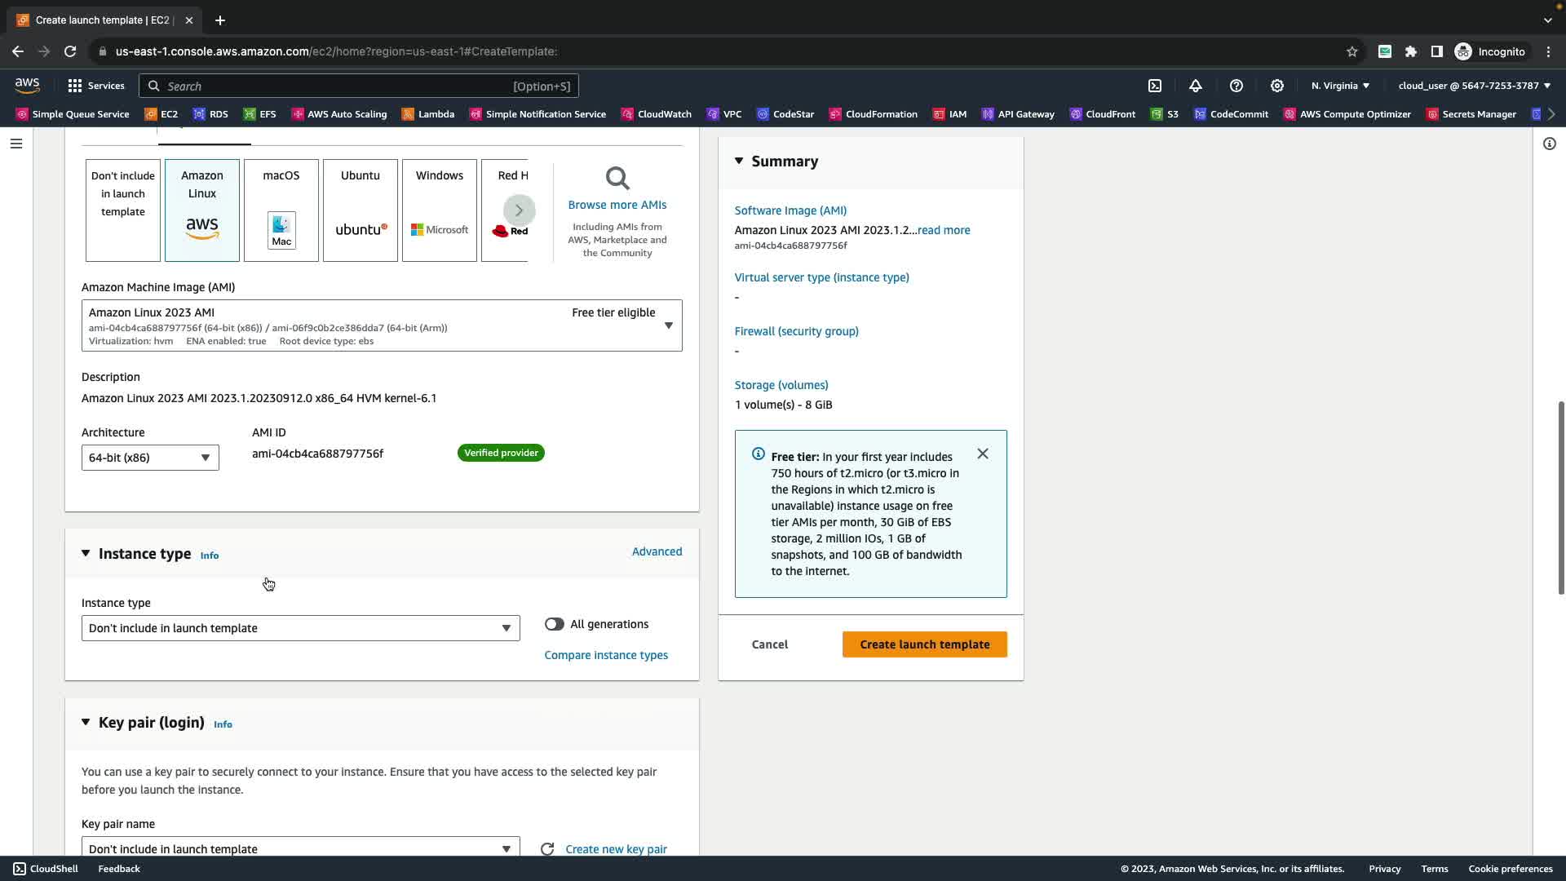1566x881 pixels.
Task: Open the notifications bell icon
Action: pyautogui.click(x=1196, y=86)
